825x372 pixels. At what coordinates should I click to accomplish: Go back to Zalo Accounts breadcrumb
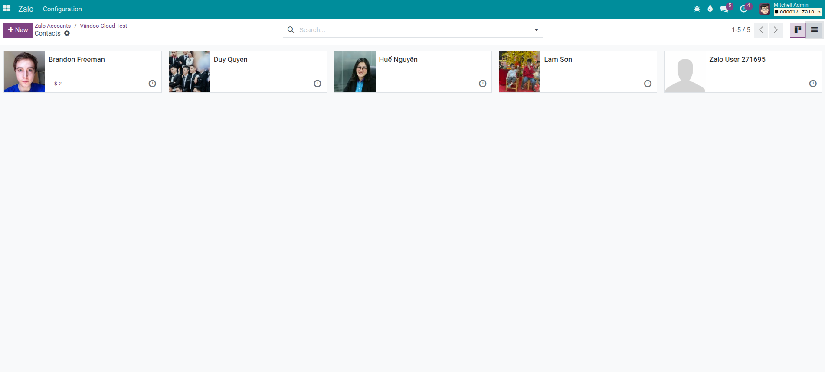click(52, 26)
